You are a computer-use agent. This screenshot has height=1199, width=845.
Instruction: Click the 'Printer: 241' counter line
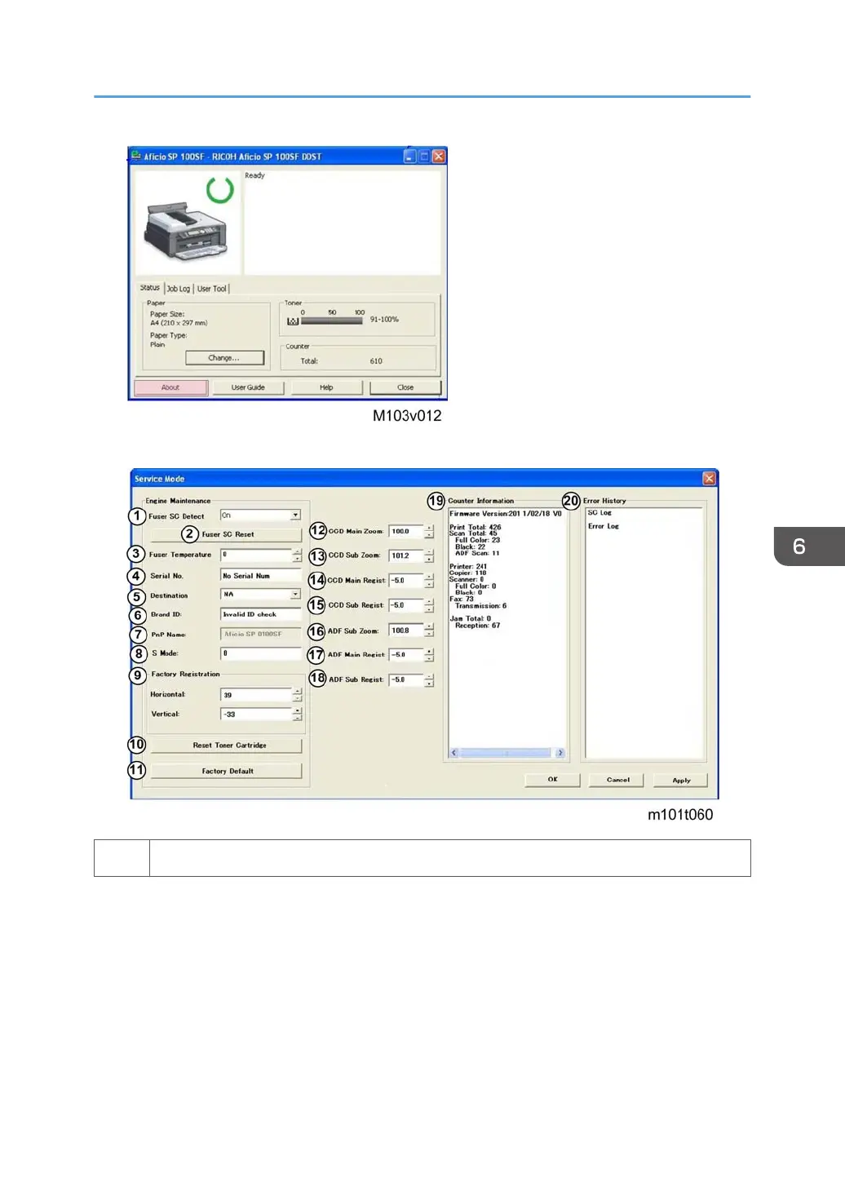pyautogui.click(x=468, y=566)
